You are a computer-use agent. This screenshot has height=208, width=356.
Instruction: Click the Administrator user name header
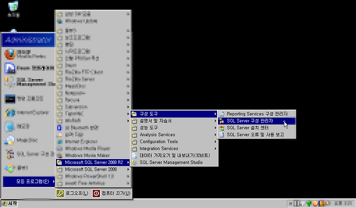pos(28,40)
